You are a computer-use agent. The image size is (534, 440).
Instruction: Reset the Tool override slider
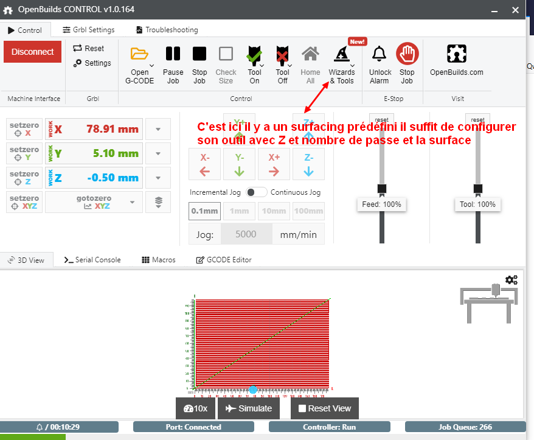pyautogui.click(x=477, y=119)
